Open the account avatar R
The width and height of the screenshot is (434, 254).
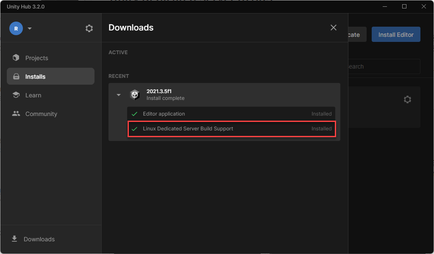pos(16,28)
